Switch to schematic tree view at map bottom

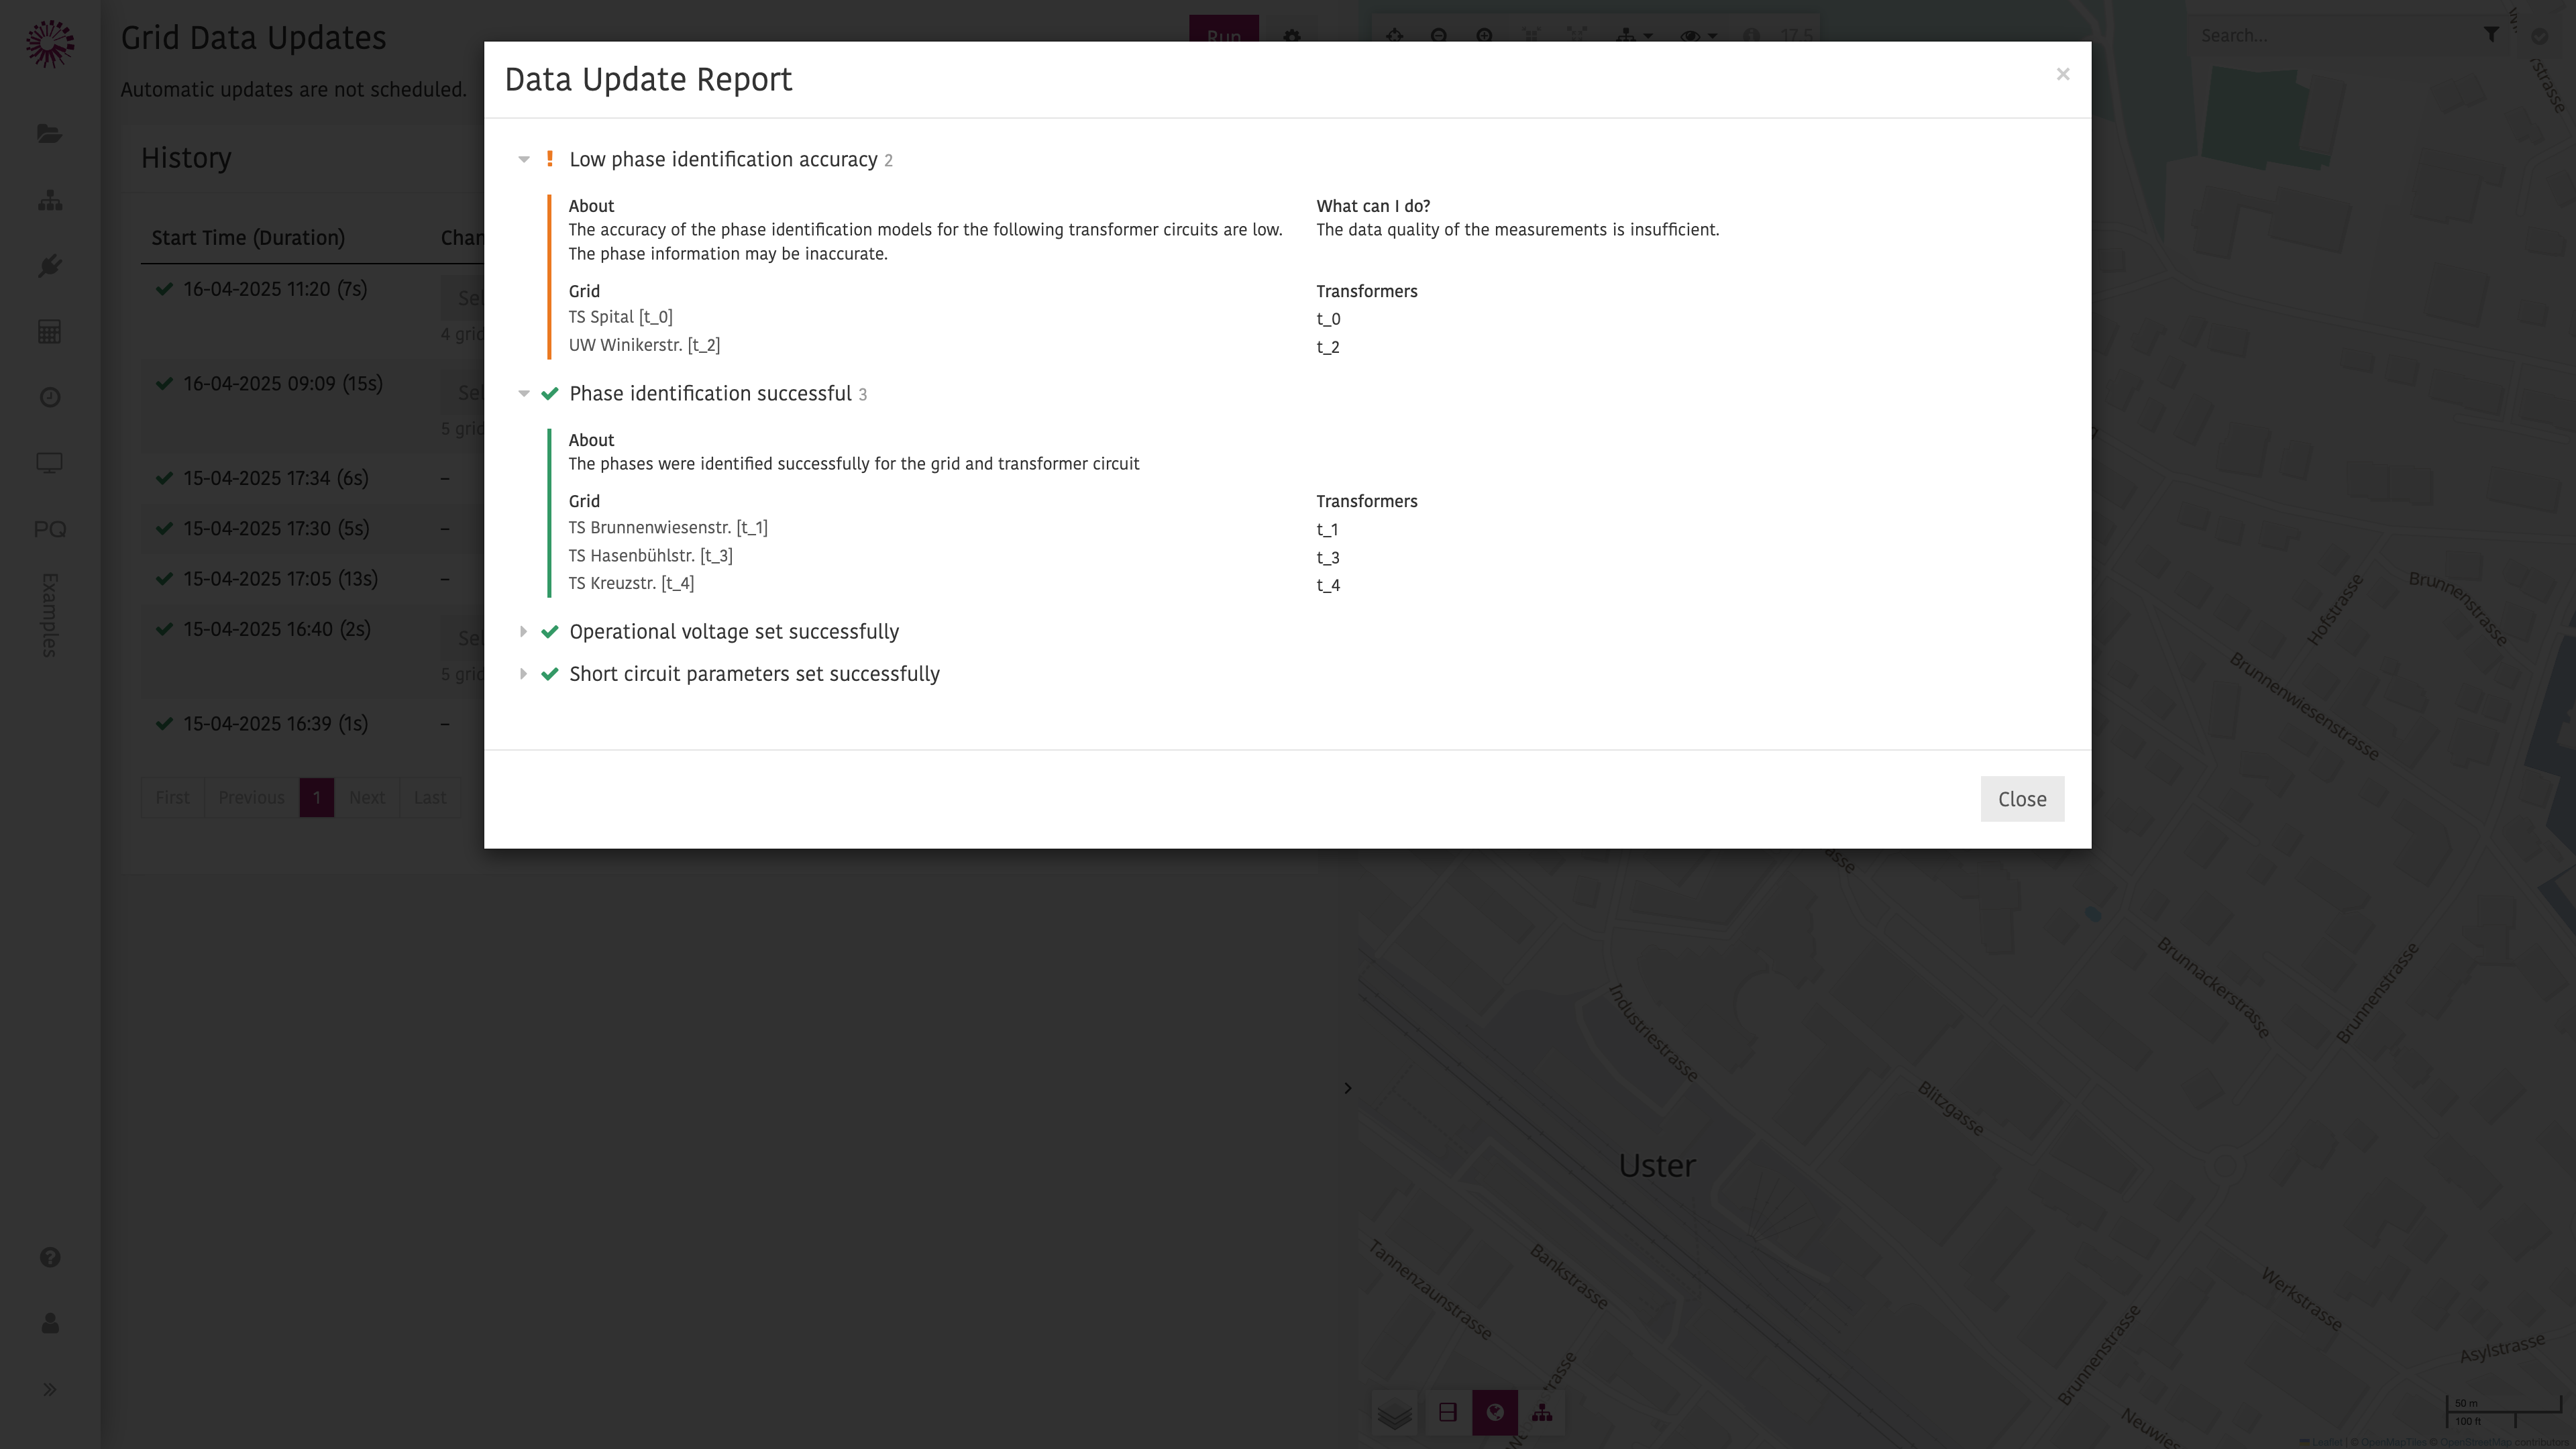point(1541,1413)
